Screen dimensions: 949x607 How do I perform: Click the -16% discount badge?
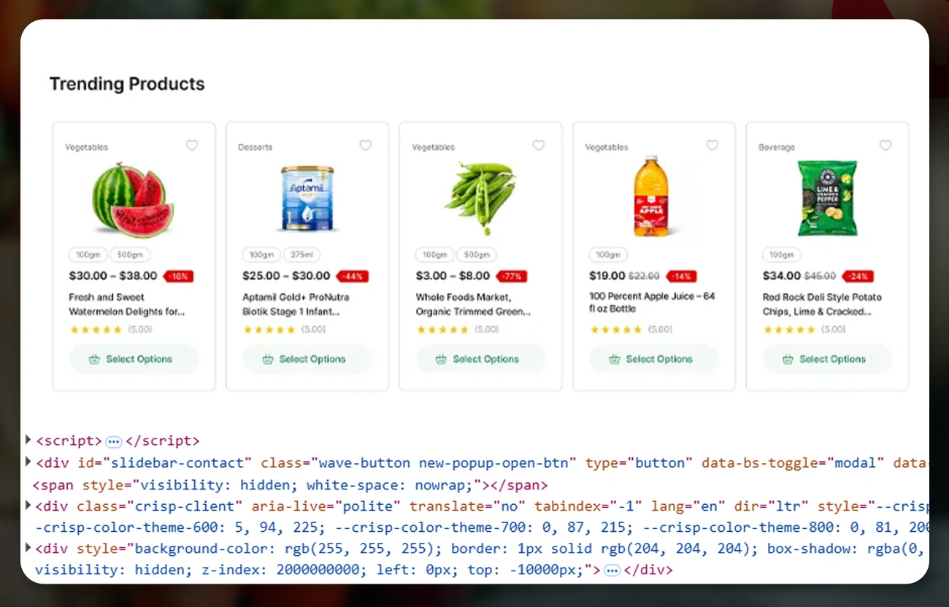pos(178,277)
